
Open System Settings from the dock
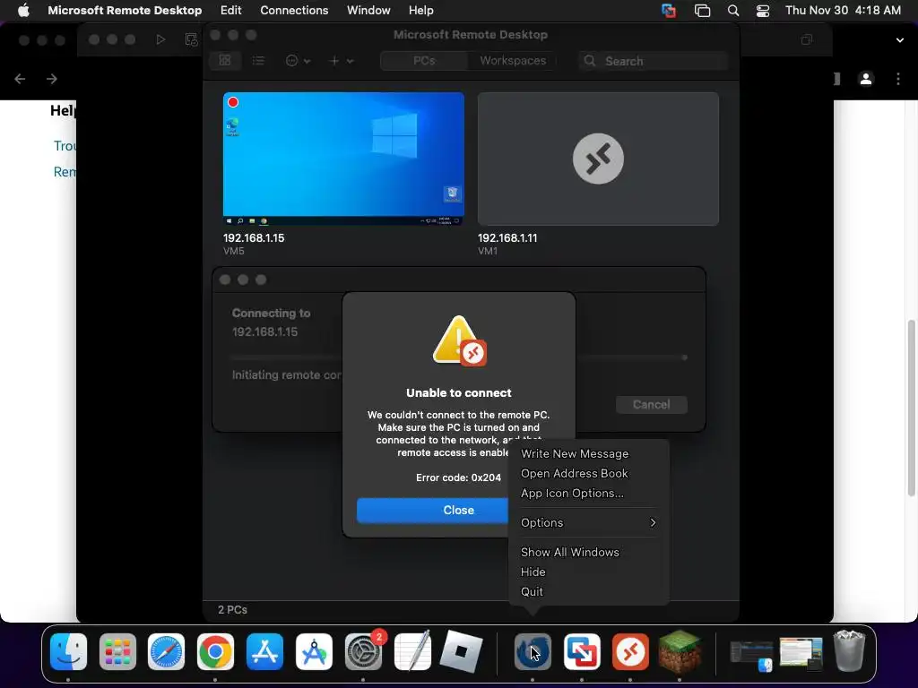[x=363, y=651]
